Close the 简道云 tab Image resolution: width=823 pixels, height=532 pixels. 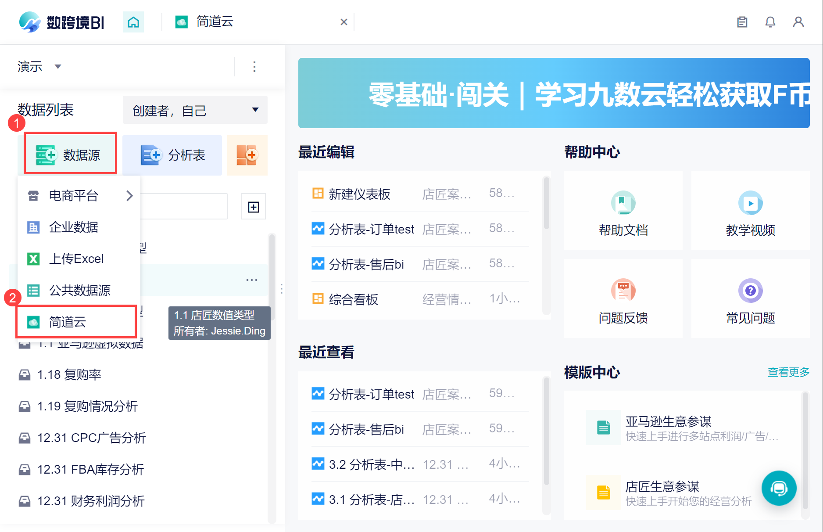(x=344, y=22)
